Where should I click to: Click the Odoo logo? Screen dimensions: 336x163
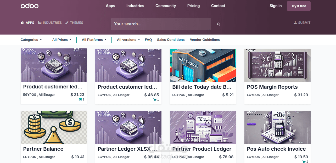[30, 6]
